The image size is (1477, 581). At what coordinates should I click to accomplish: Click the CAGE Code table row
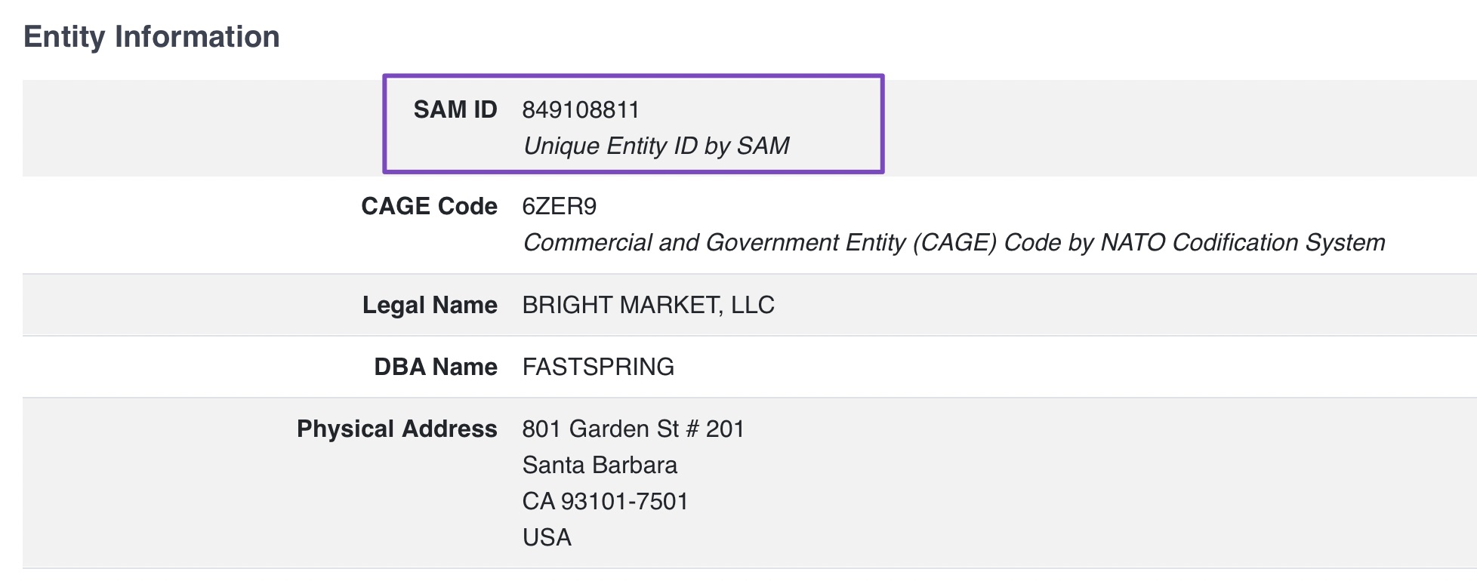coord(750,225)
